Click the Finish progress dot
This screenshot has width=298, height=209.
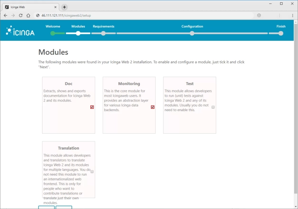click(281, 33)
